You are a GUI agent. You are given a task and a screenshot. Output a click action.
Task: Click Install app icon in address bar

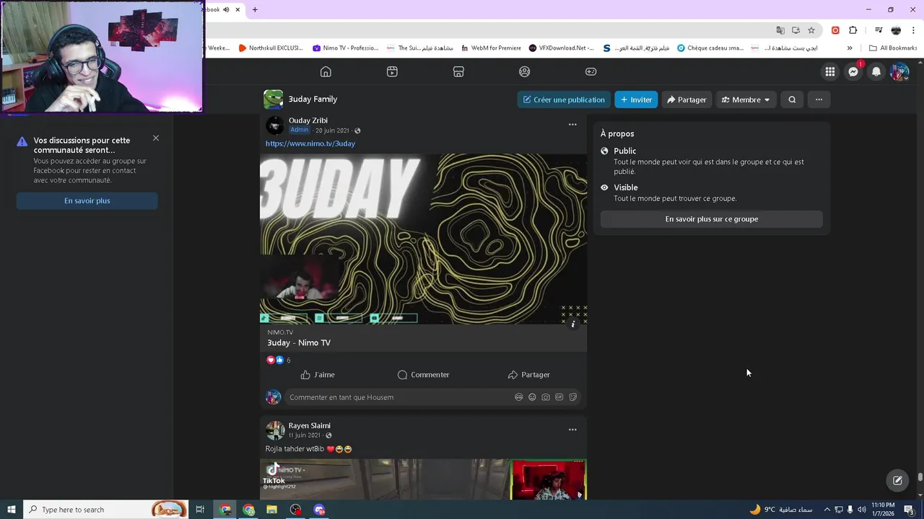(796, 30)
